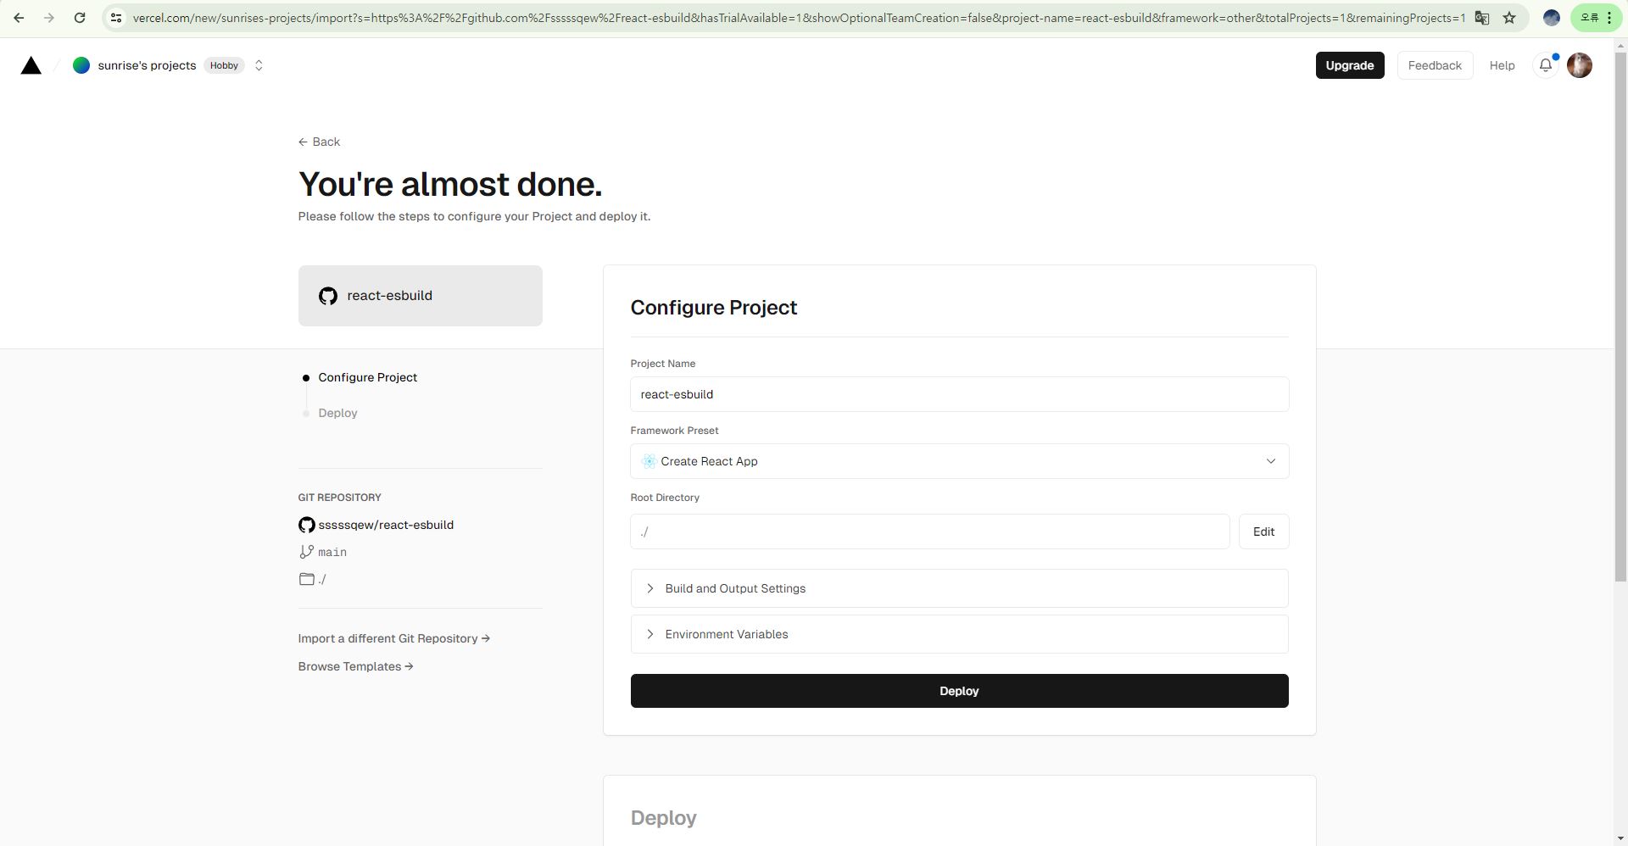Expand Build and Output Settings
Screen dimensions: 1628x846
click(x=959, y=588)
